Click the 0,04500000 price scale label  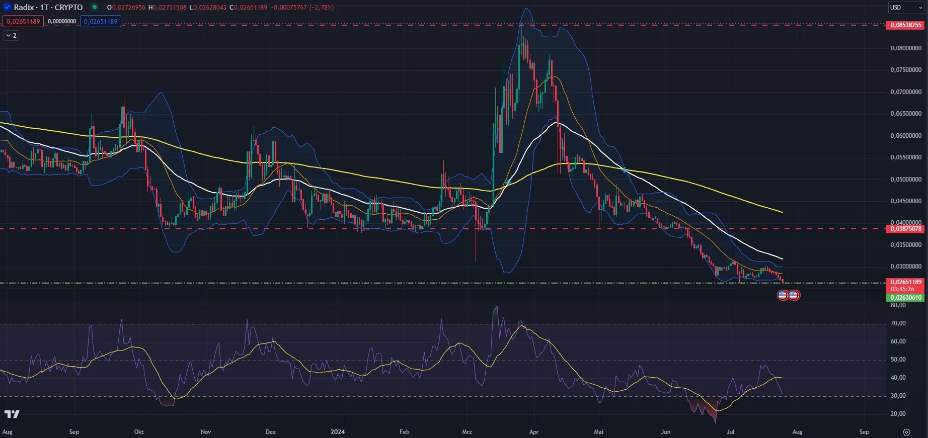pos(906,201)
